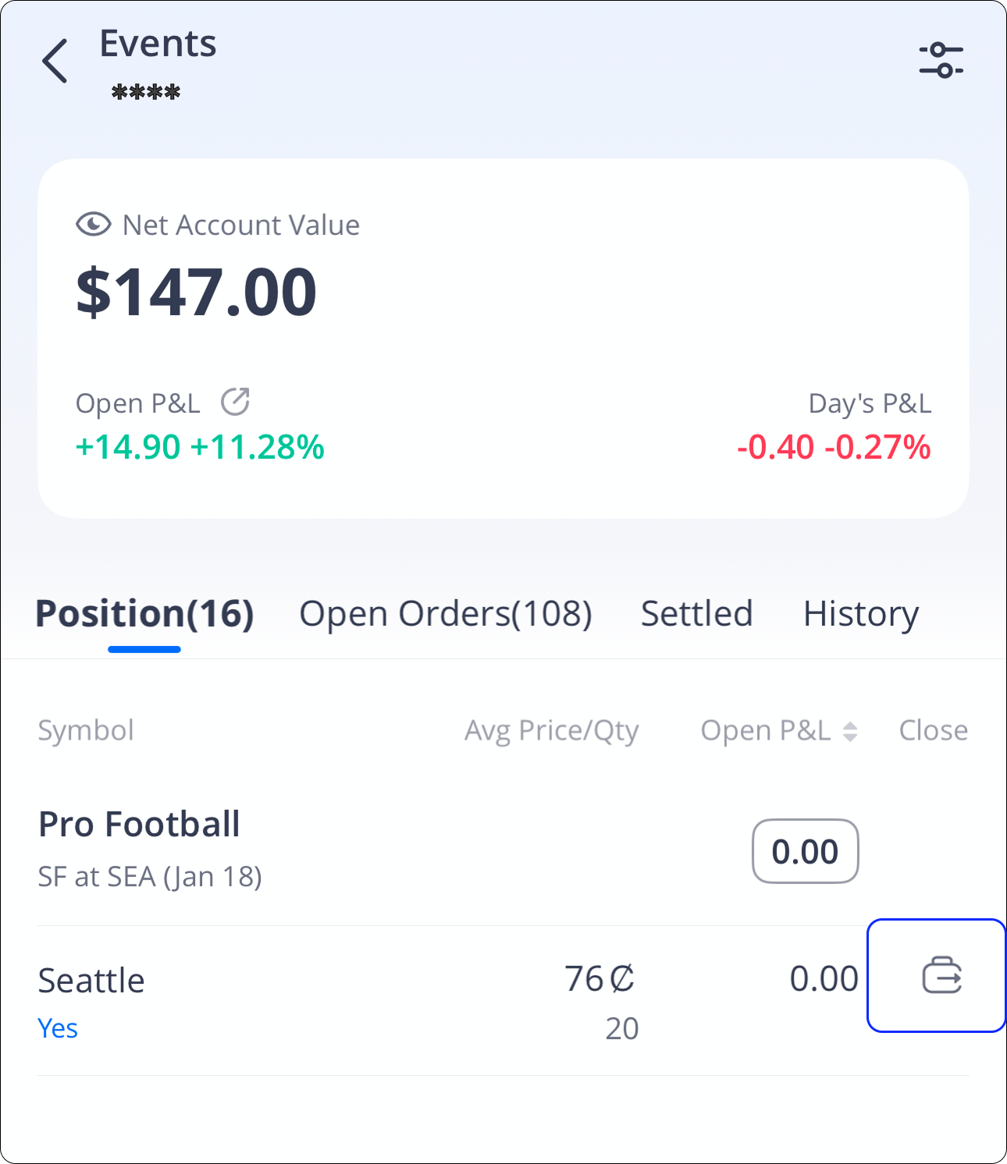View the History tab
1007x1164 pixels.
point(860,614)
